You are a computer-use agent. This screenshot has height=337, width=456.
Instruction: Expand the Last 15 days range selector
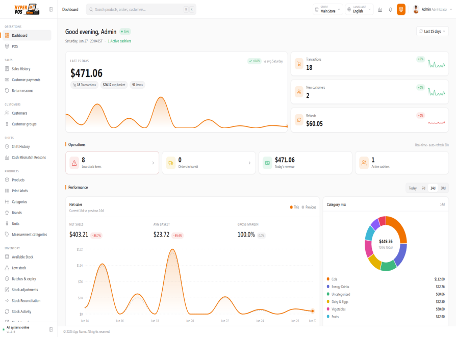432,32
